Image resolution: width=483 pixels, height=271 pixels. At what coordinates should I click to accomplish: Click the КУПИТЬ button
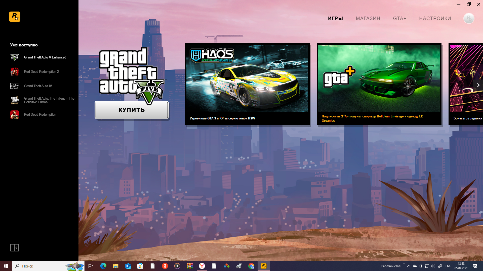coord(132,110)
